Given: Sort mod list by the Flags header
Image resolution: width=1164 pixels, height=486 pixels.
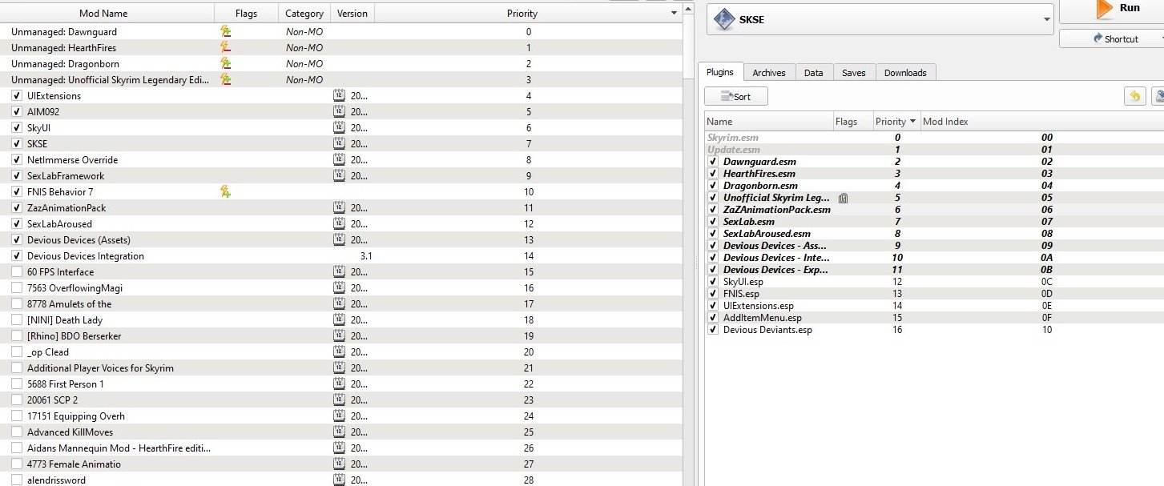Looking at the screenshot, I should tap(247, 13).
